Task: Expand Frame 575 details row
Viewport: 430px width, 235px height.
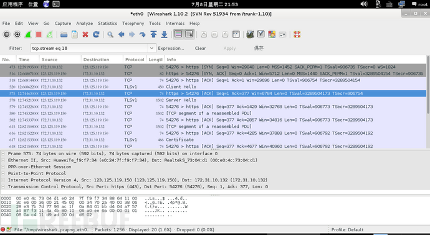Action: [3, 153]
